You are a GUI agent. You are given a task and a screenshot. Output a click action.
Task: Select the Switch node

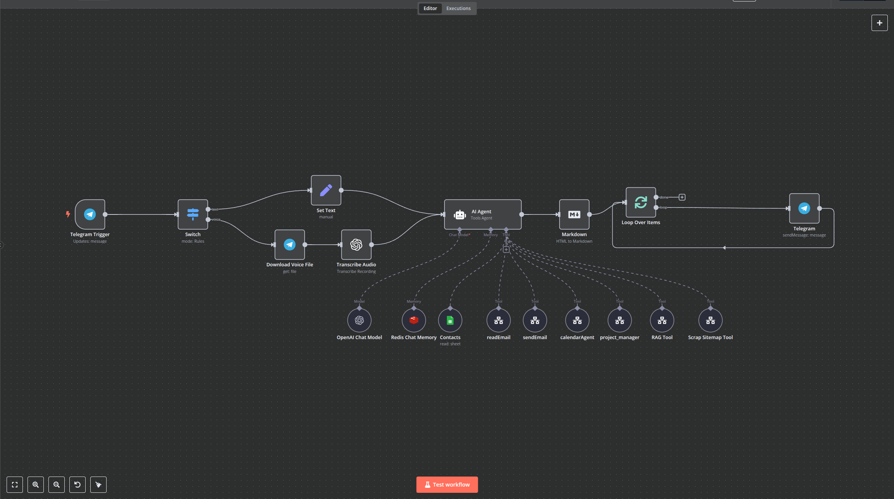193,214
